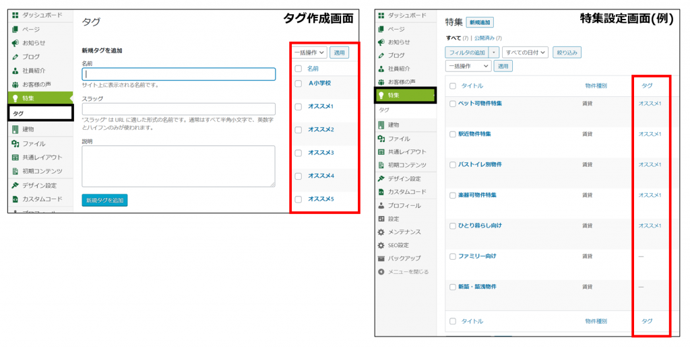Screen dimensions: 690x348
Task: Check the box beside A小学校 tag
Action: 298,84
